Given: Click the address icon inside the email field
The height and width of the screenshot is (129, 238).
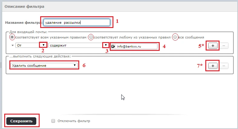Looking at the screenshot, I should click(x=113, y=46).
